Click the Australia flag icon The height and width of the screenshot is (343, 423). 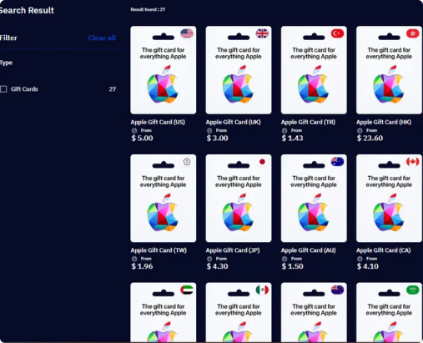click(337, 162)
